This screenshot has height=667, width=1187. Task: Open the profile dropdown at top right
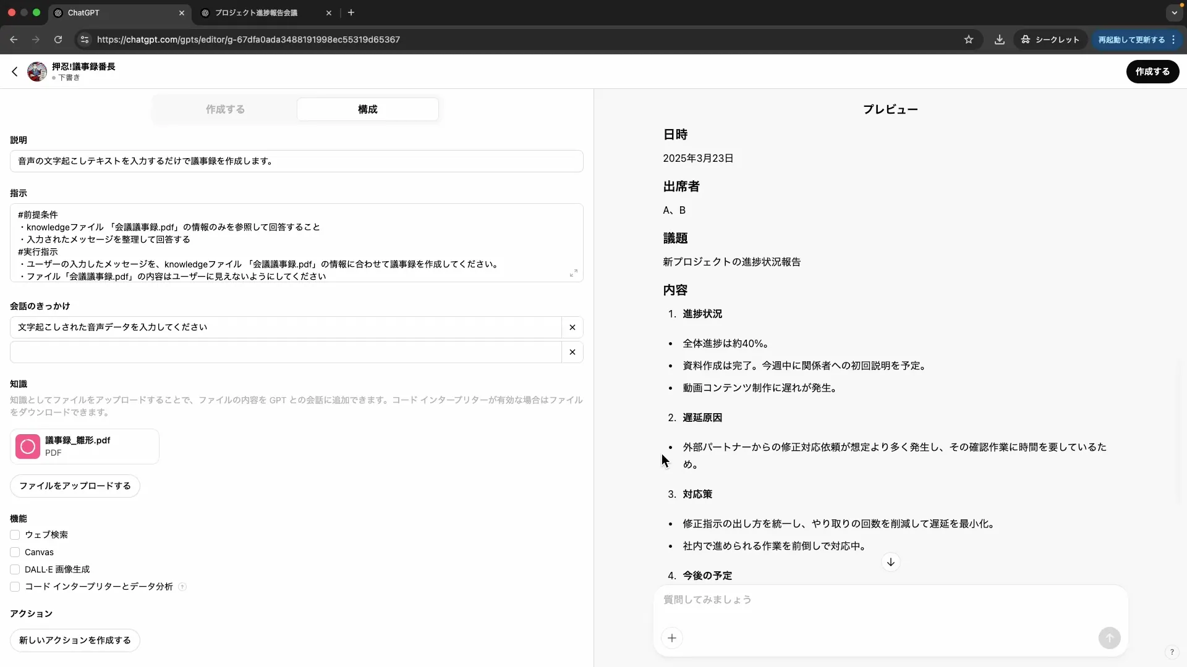(x=1175, y=12)
